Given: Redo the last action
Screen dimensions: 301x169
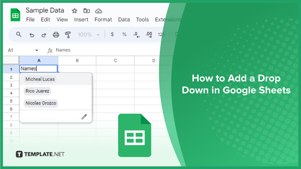Looking at the screenshot, I should pos(44,35).
